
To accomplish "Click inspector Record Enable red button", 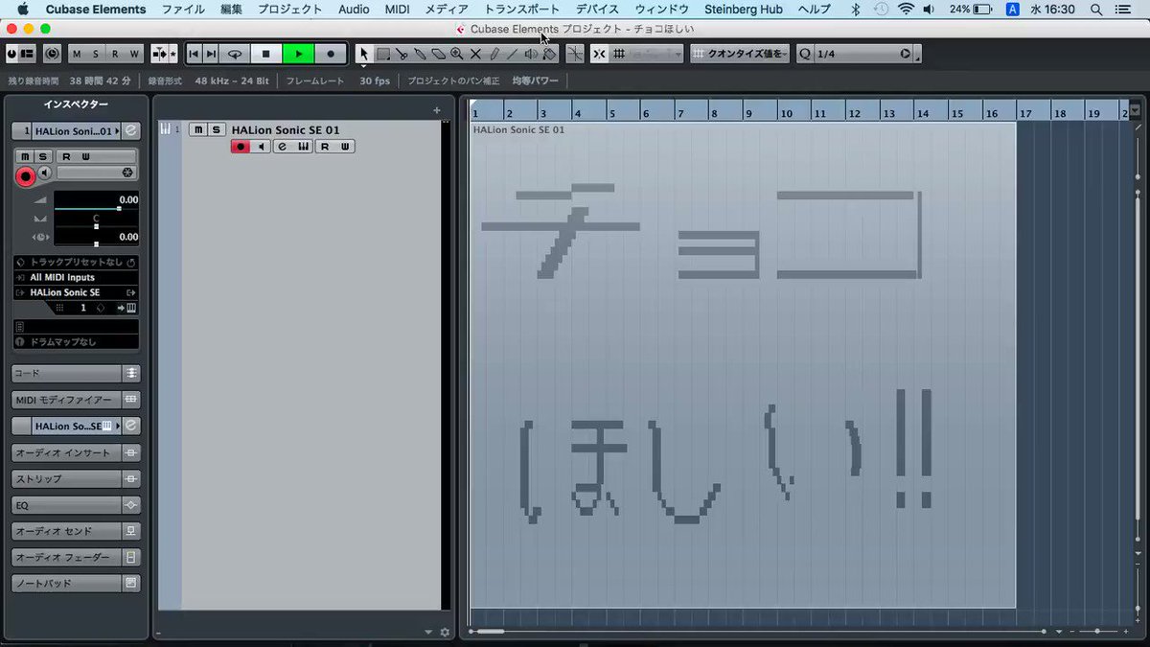I will [26, 176].
